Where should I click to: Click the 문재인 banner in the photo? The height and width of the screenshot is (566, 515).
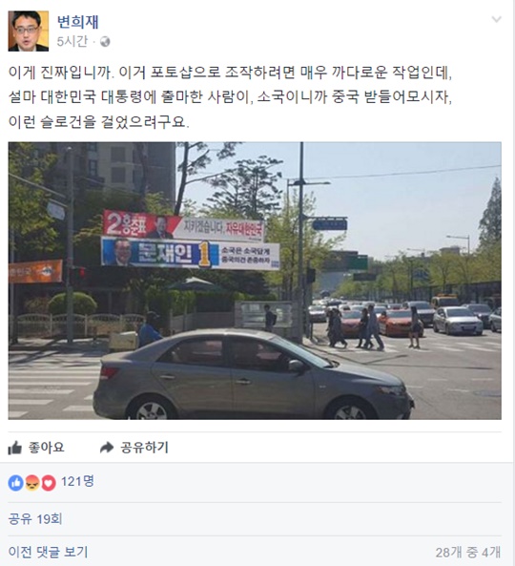click(x=191, y=253)
